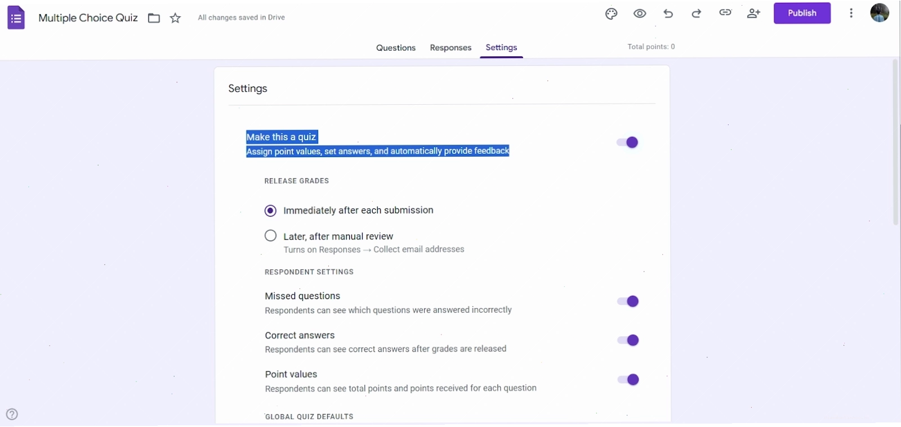Open the help question mark icon
Screen dimensions: 901x427
[x=12, y=415]
